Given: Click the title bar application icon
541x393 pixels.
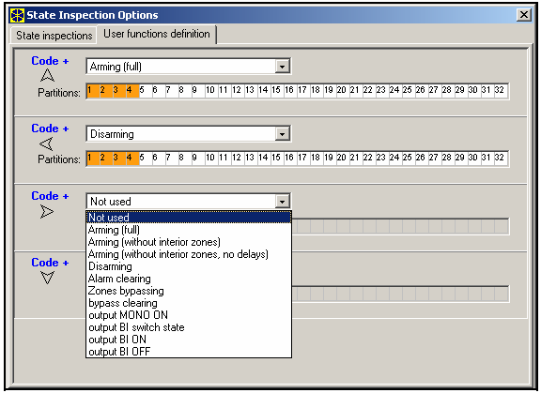Looking at the screenshot, I should pos(17,15).
